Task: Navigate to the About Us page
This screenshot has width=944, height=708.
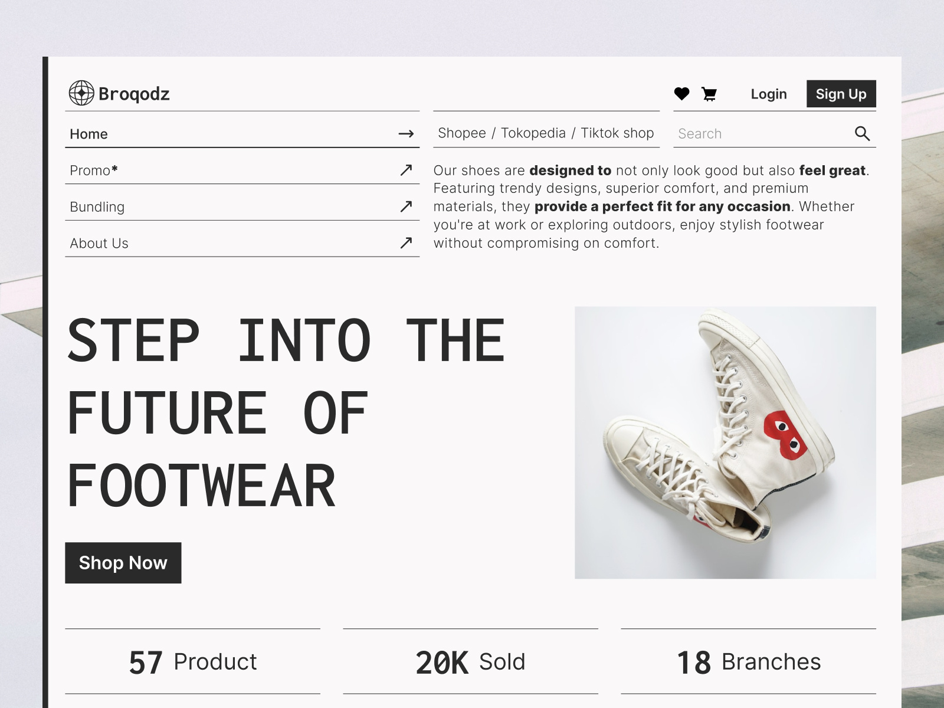Action: coord(99,242)
